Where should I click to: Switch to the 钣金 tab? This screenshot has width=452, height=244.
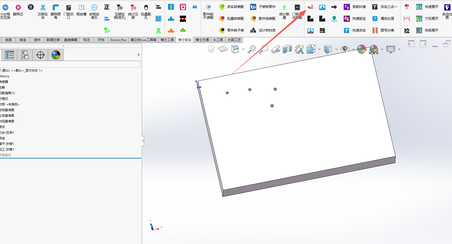coord(23,40)
